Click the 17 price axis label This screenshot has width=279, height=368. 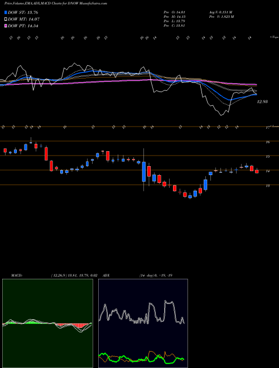267,128
